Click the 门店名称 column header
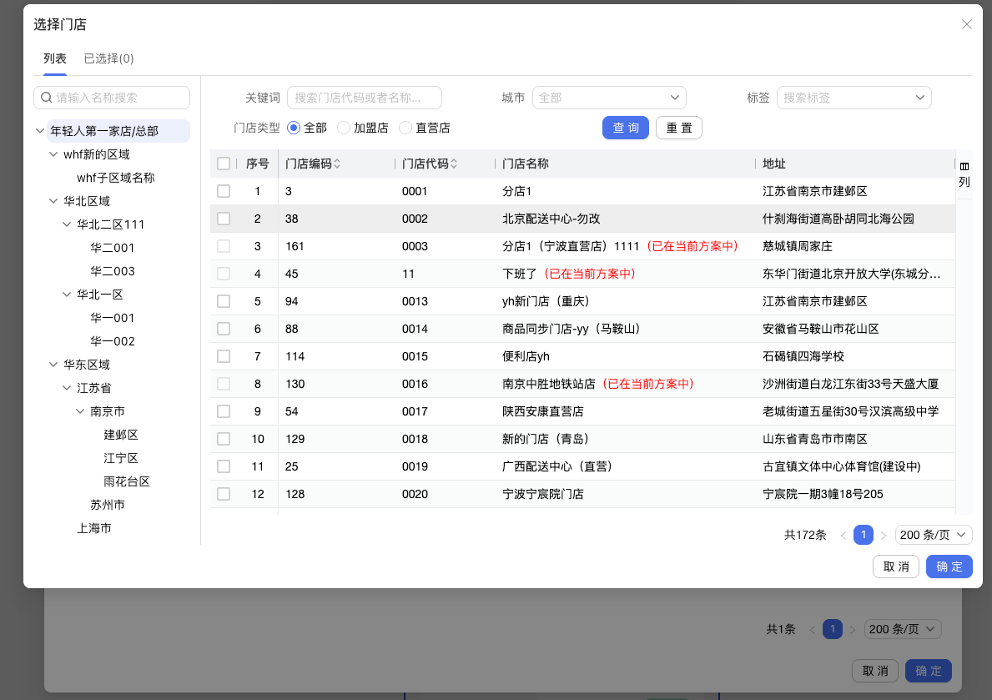Screen dimensions: 992x700 (525, 164)
